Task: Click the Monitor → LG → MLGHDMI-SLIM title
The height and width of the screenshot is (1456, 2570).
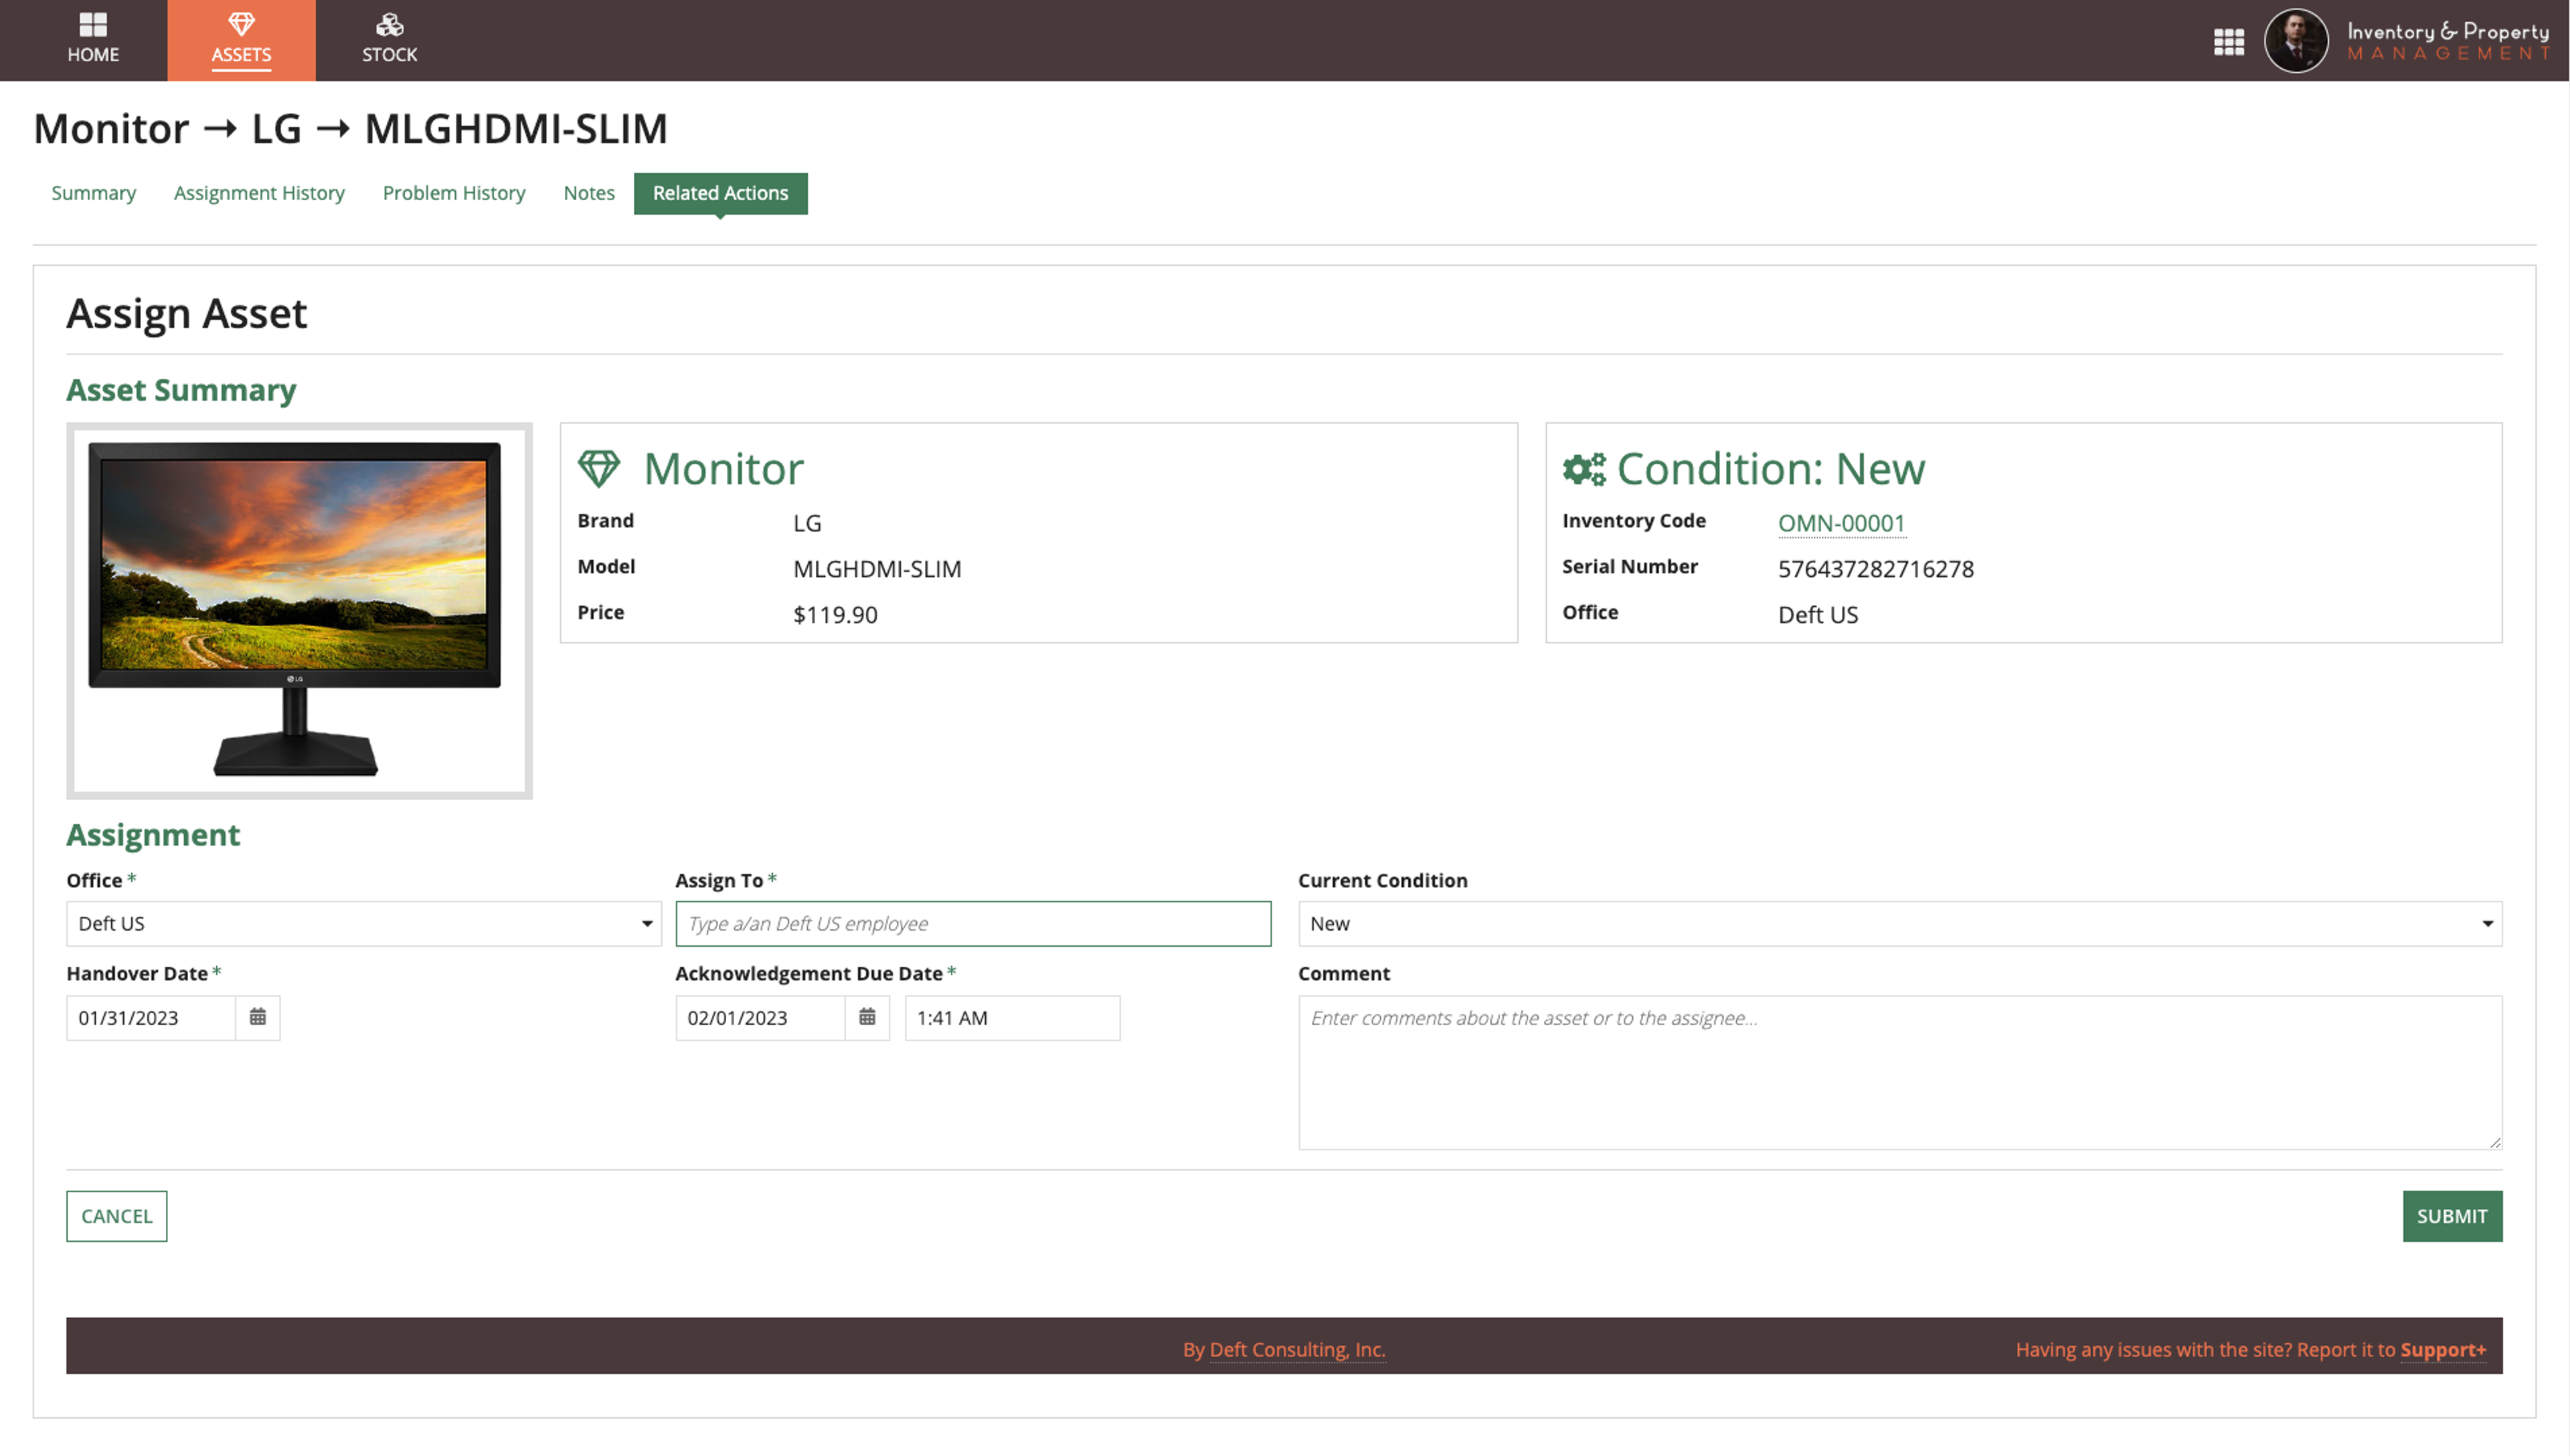Action: tap(350, 128)
